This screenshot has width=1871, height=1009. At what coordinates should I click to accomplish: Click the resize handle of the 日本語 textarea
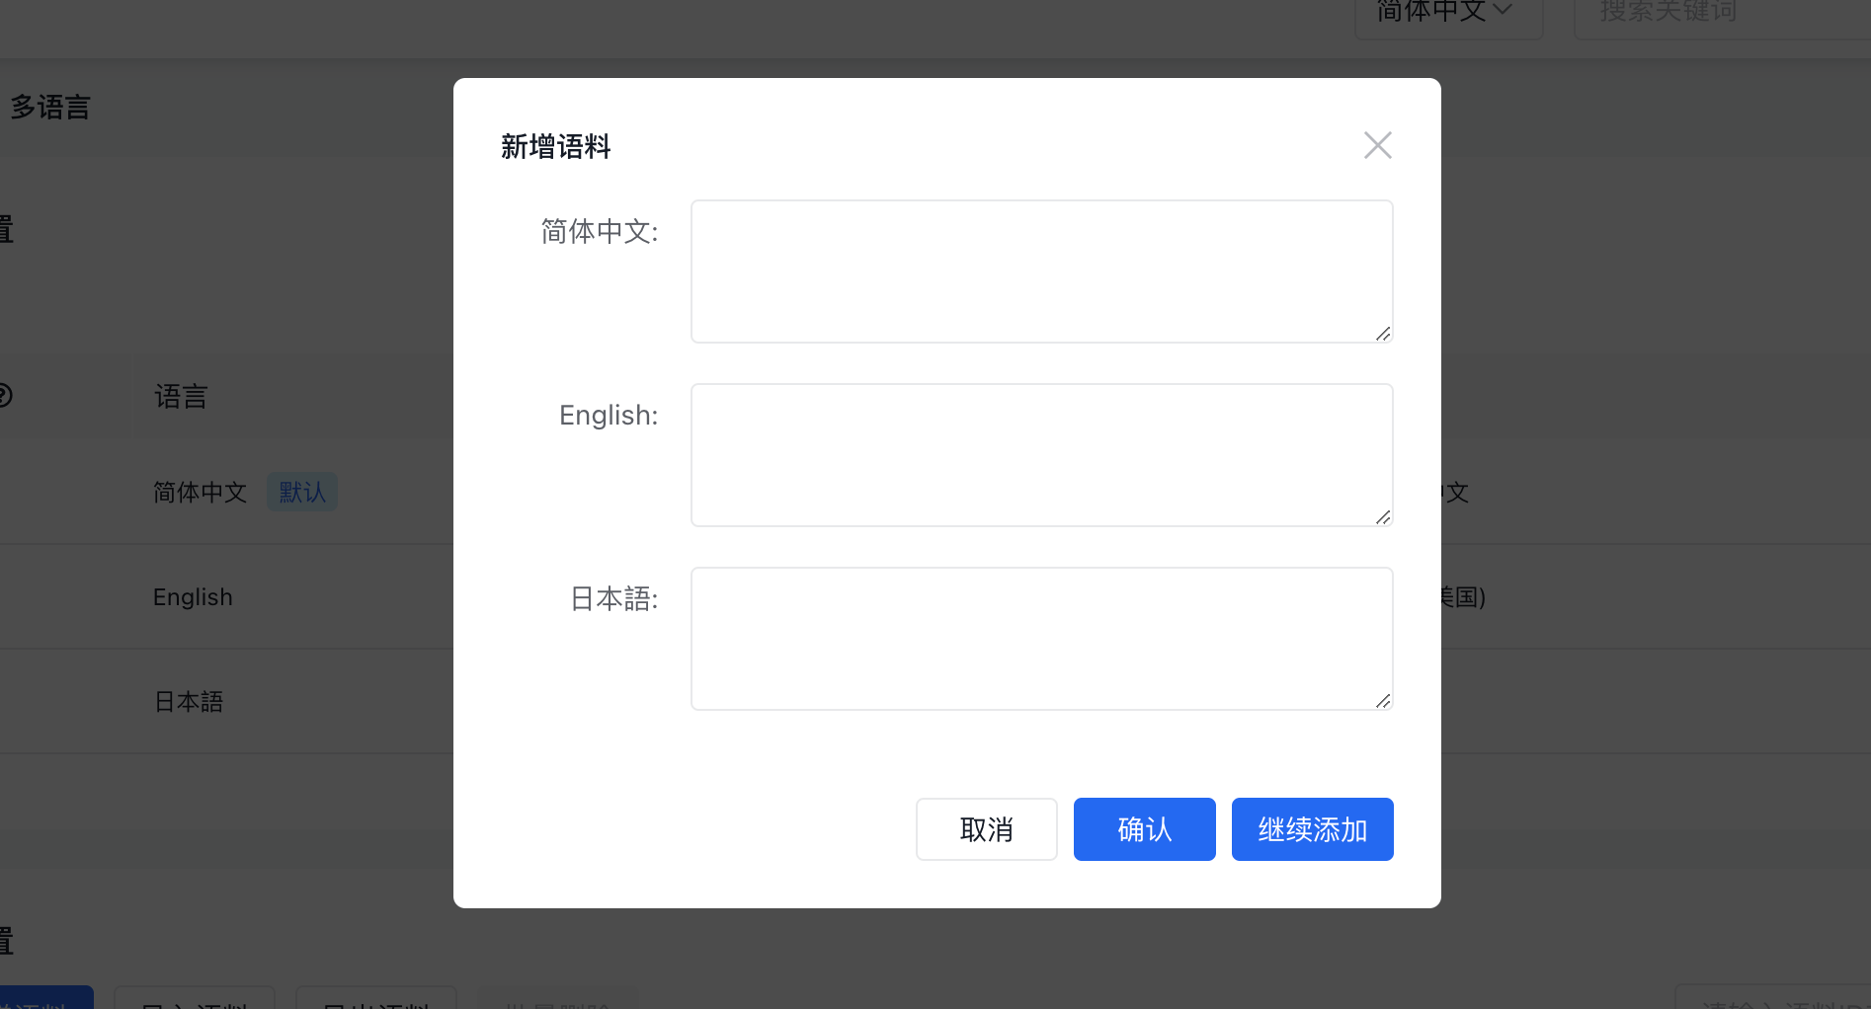(1382, 702)
